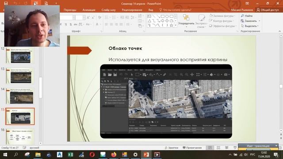The height and width of the screenshot is (159, 283).
Task: Switch to the normal view icon in the status bar
Action: point(210,148)
